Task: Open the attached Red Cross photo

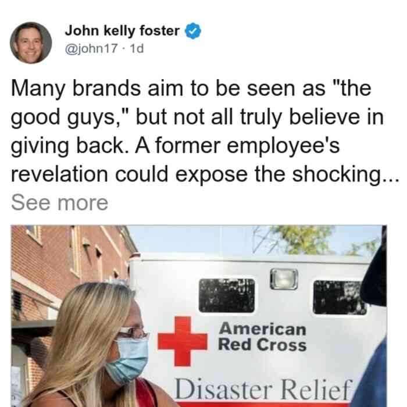Action: pos(199,316)
